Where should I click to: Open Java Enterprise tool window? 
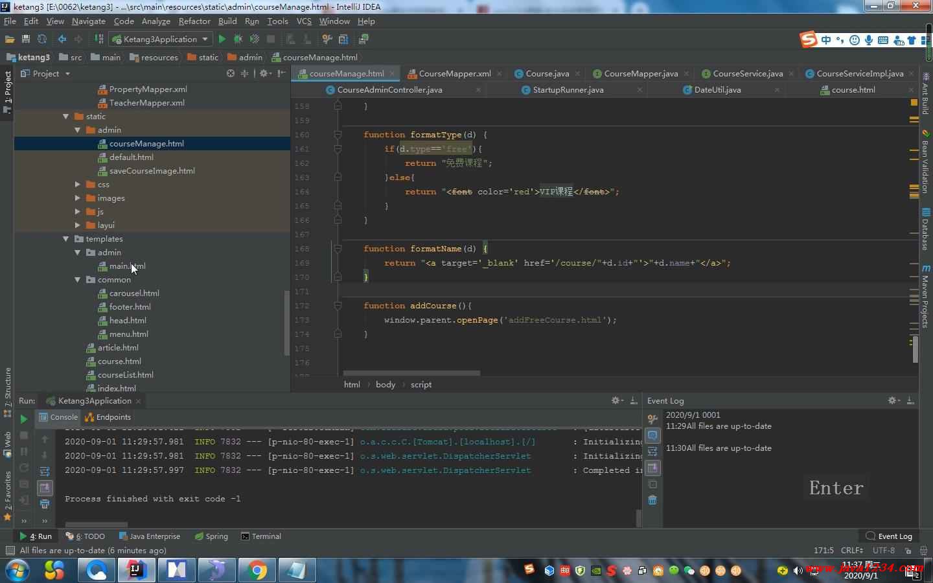[150, 536]
